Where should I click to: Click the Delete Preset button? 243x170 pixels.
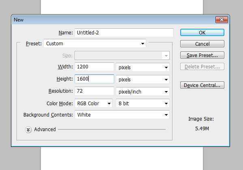(202, 67)
